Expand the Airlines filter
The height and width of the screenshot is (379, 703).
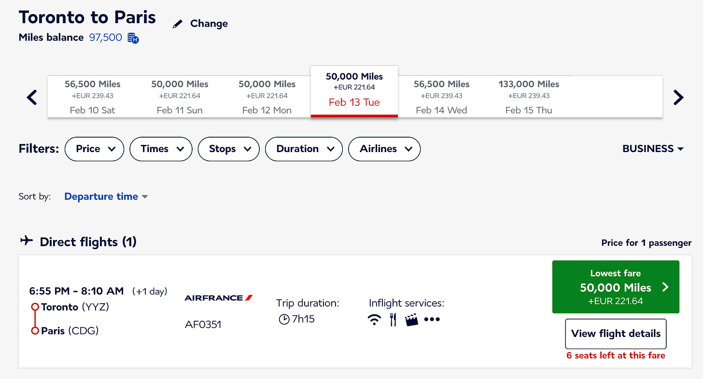384,149
